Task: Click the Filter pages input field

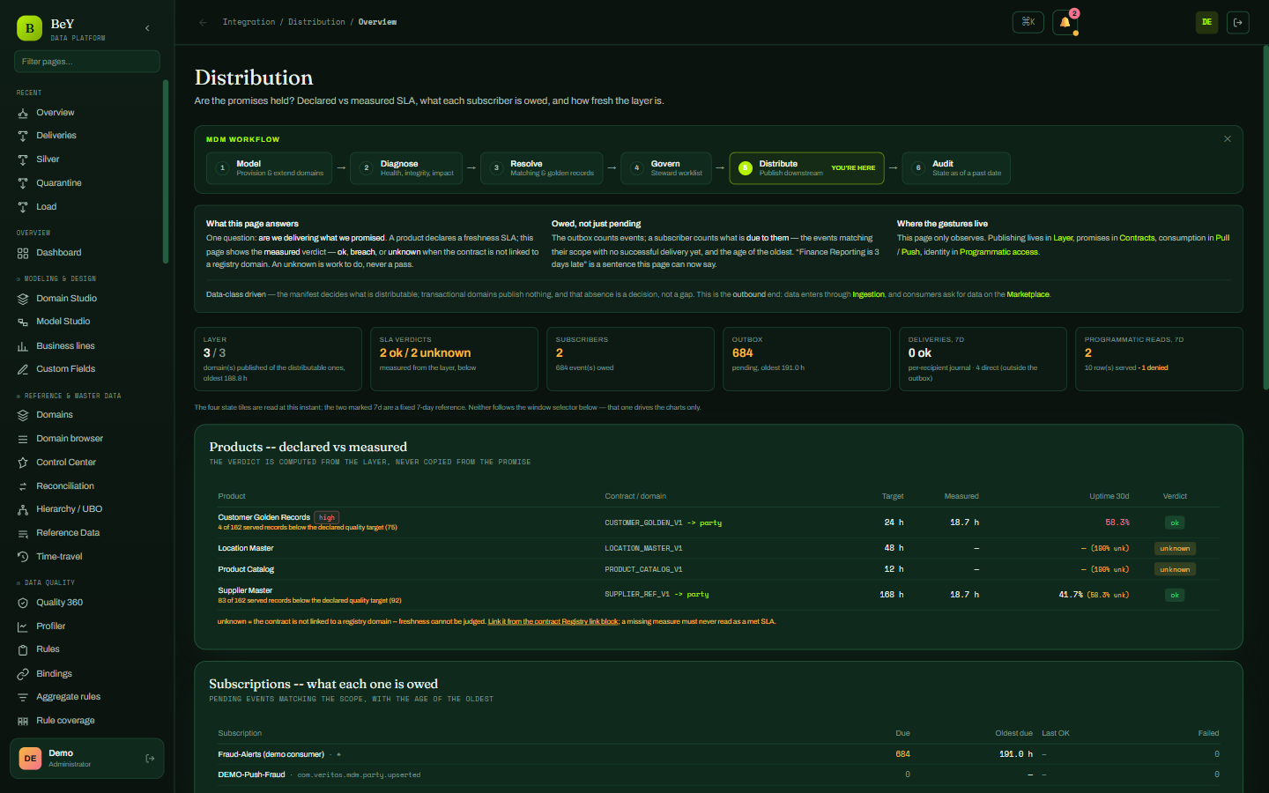Action: (87, 62)
